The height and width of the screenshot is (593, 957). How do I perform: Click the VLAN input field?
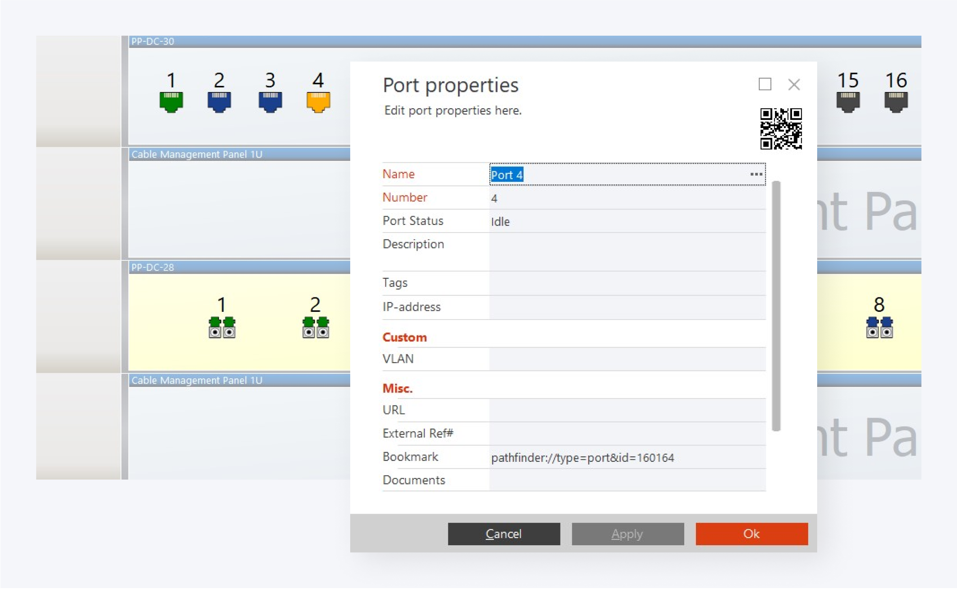pos(627,359)
